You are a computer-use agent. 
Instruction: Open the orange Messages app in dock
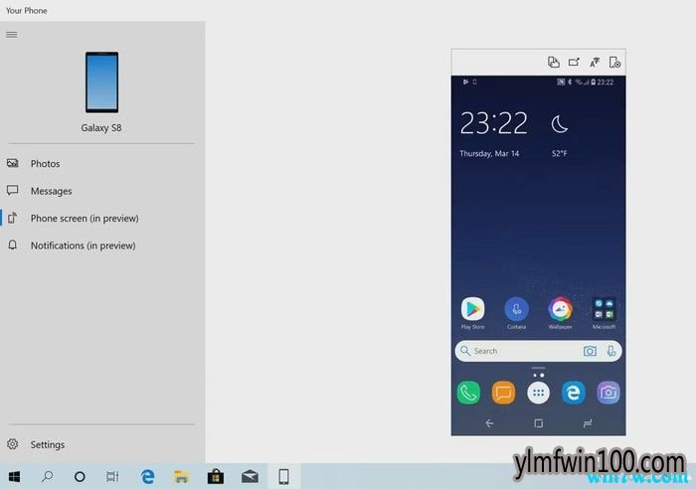point(503,393)
